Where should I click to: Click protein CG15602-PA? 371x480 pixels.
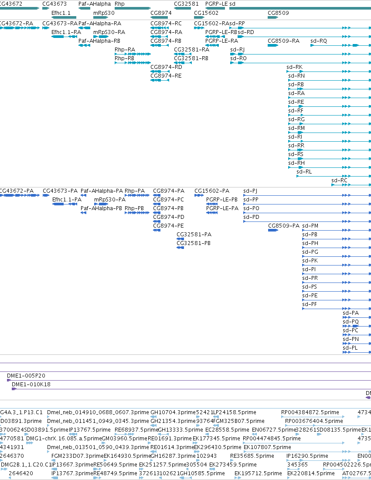(212, 191)
